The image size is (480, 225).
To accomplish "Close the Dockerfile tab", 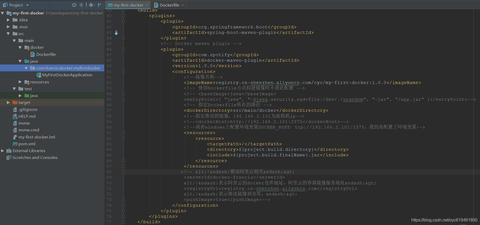I will [x=182, y=5].
